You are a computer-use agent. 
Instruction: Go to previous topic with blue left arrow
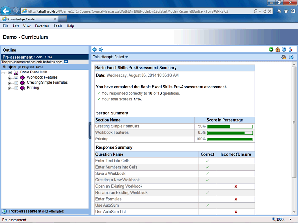(95, 50)
